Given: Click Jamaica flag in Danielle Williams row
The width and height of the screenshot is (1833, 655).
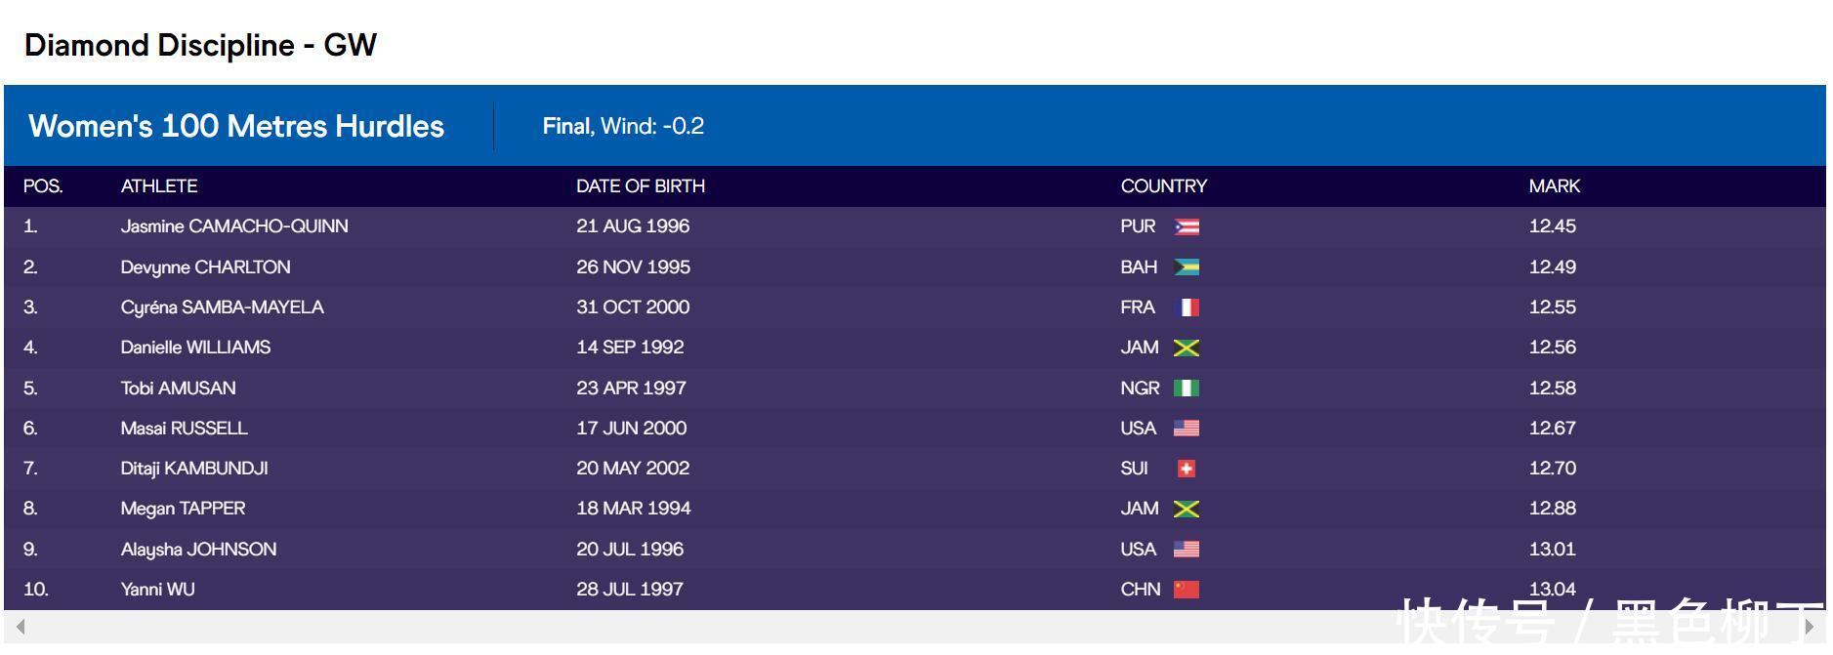Looking at the screenshot, I should click(x=1186, y=348).
